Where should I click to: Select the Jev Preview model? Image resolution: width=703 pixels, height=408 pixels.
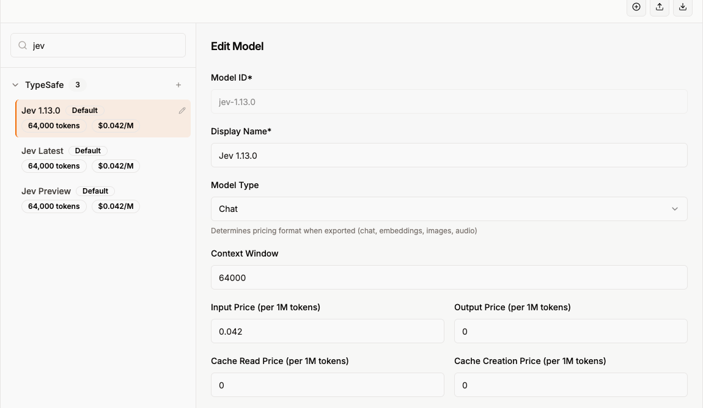(103, 199)
